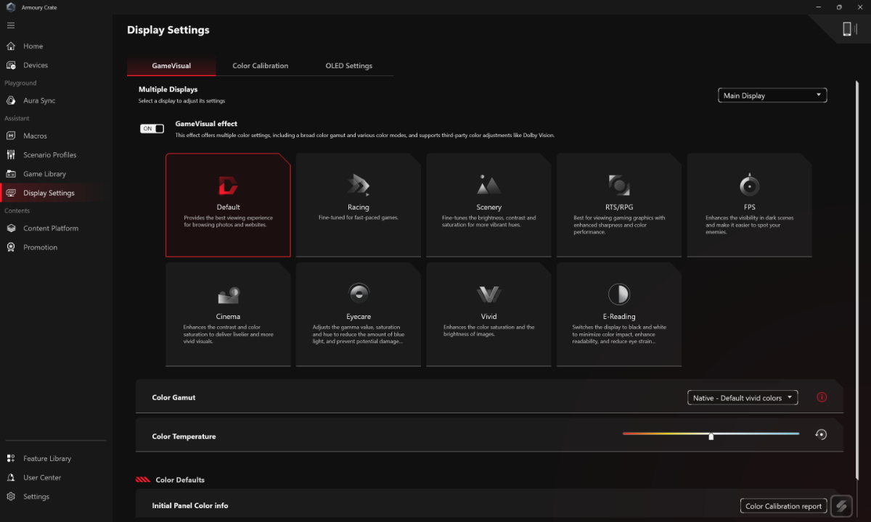This screenshot has width=871, height=522.
Task: Click the Scenario Profiles sliders icon
Action: click(11, 155)
